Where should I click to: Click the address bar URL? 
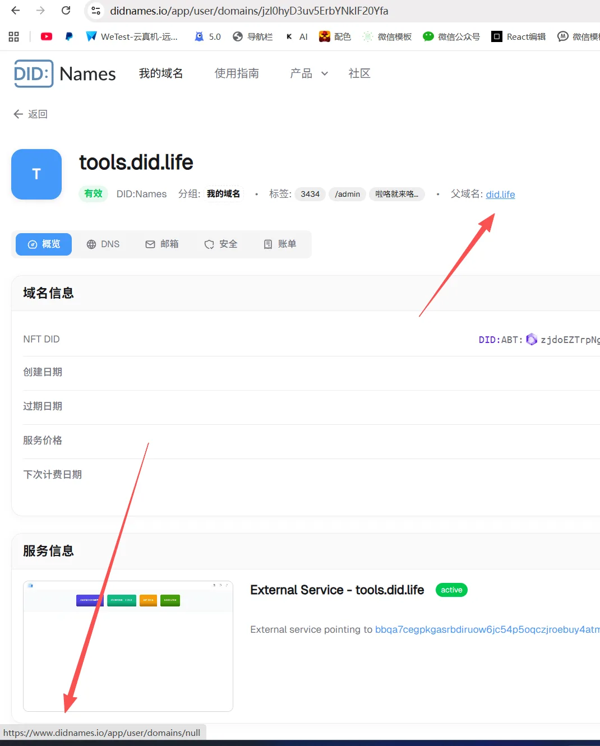[x=249, y=11]
